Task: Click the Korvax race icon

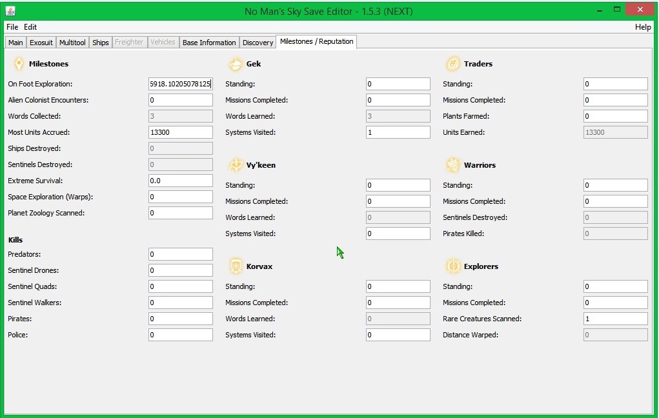Action: click(x=236, y=266)
